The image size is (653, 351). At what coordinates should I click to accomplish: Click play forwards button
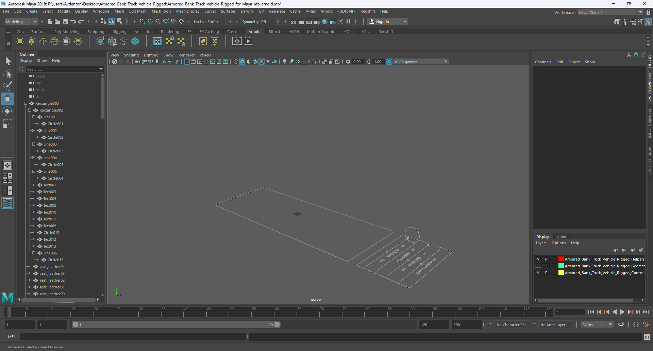pyautogui.click(x=622, y=312)
